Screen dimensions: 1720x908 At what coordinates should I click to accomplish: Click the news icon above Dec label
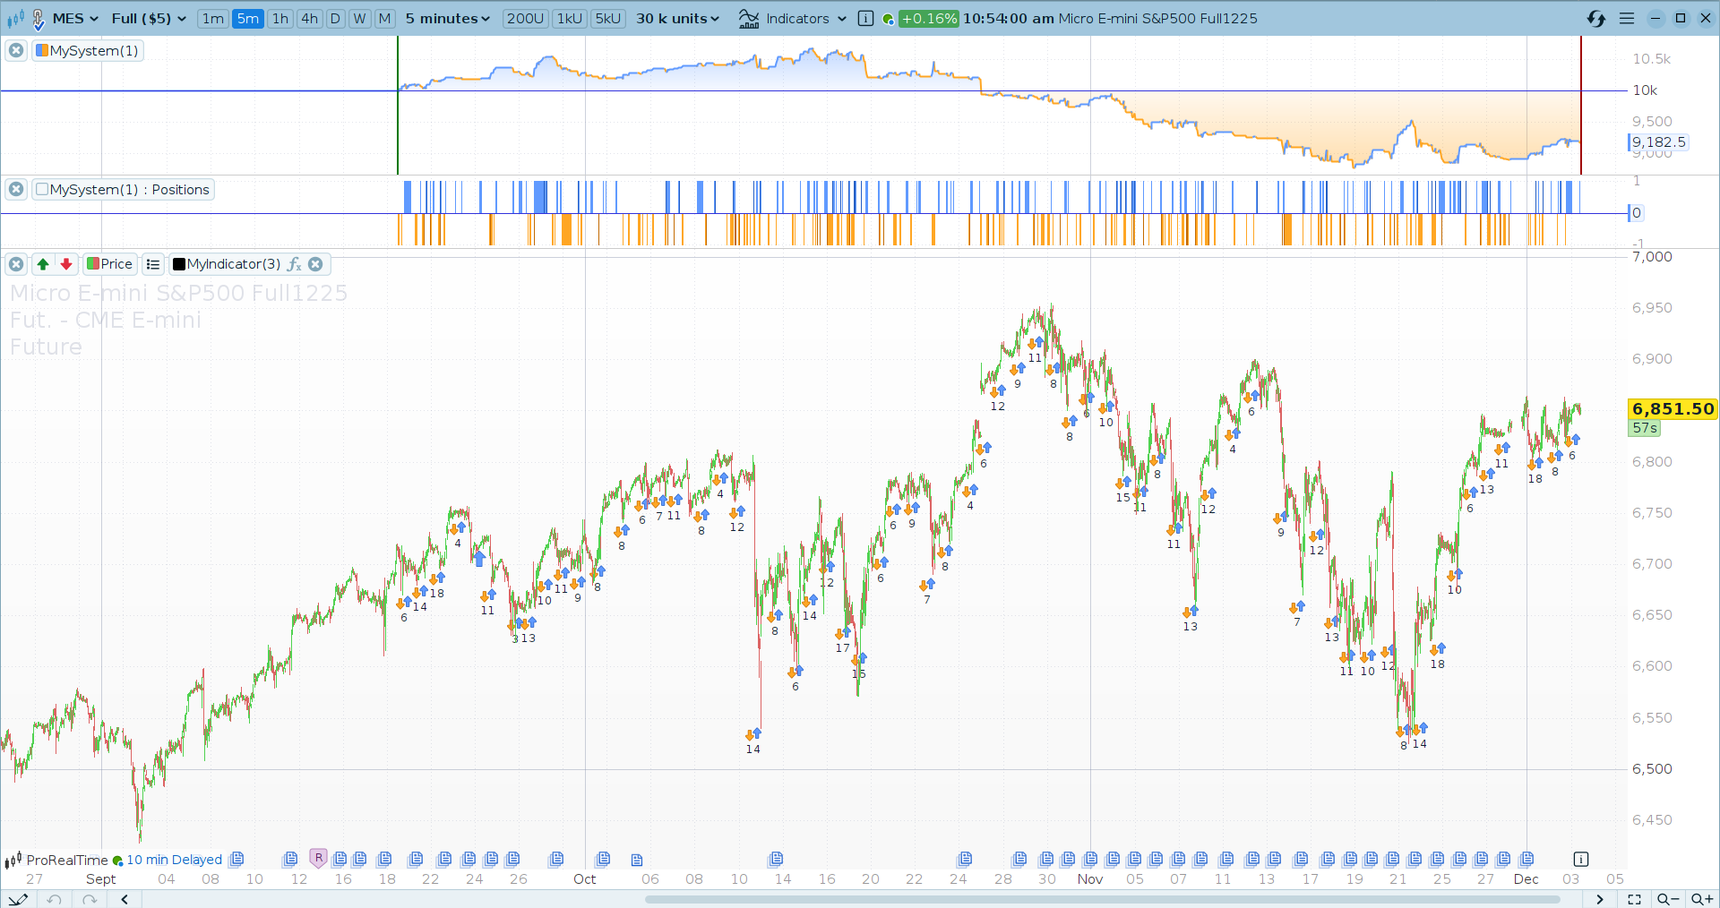click(x=1526, y=859)
